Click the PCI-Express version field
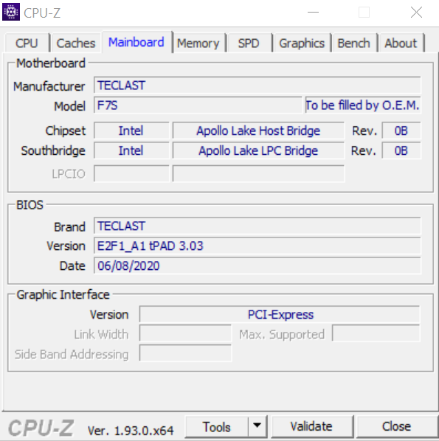 click(x=280, y=314)
